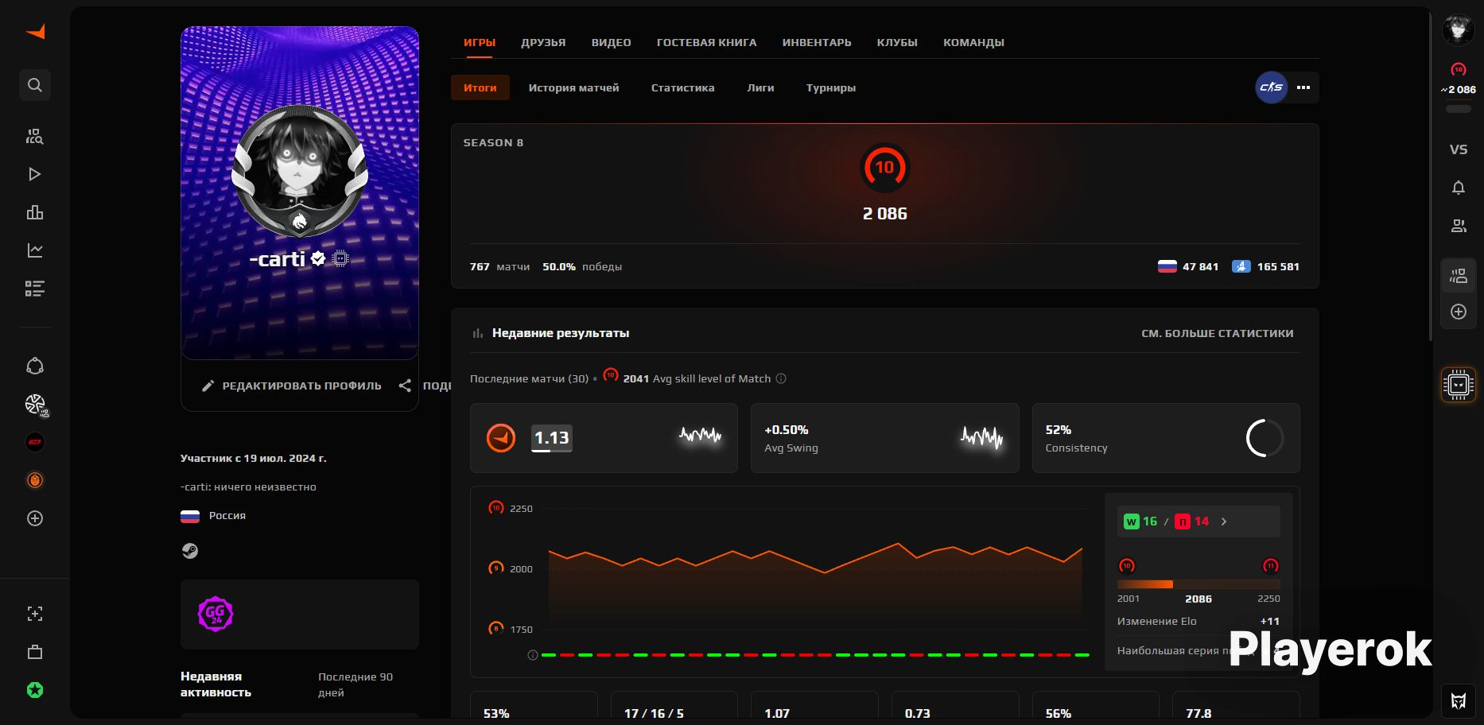Open the stats line chart icon in sidebar
Image resolution: width=1484 pixels, height=725 pixels.
(35, 250)
